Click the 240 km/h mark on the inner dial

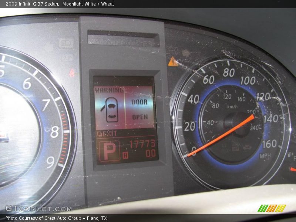click(254, 128)
